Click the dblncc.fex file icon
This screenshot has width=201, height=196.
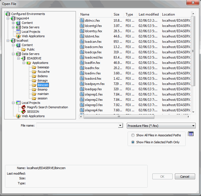tap(82, 20)
